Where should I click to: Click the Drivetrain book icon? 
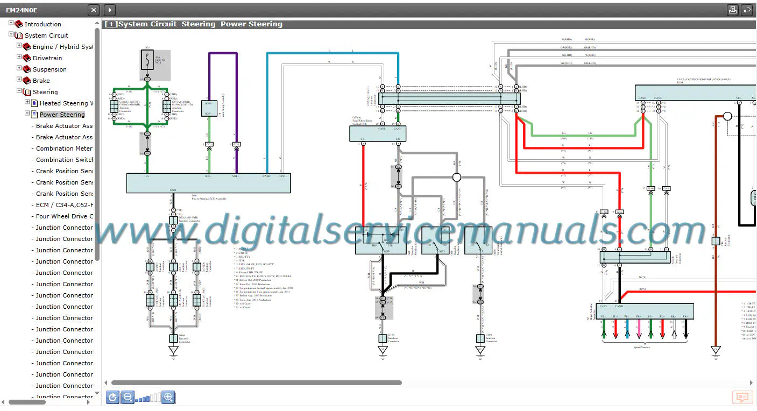pyautogui.click(x=27, y=58)
